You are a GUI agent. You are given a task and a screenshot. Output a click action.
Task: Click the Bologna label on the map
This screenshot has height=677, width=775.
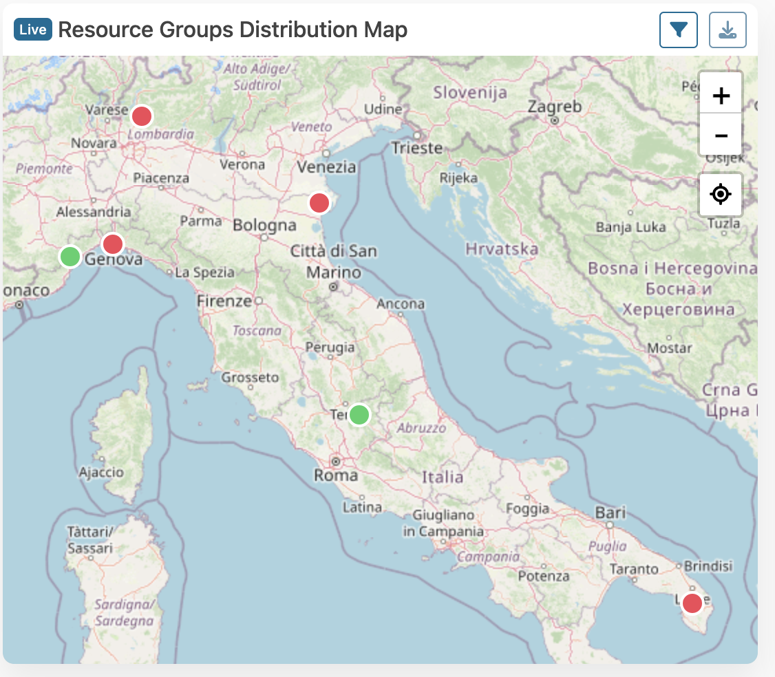point(264,225)
